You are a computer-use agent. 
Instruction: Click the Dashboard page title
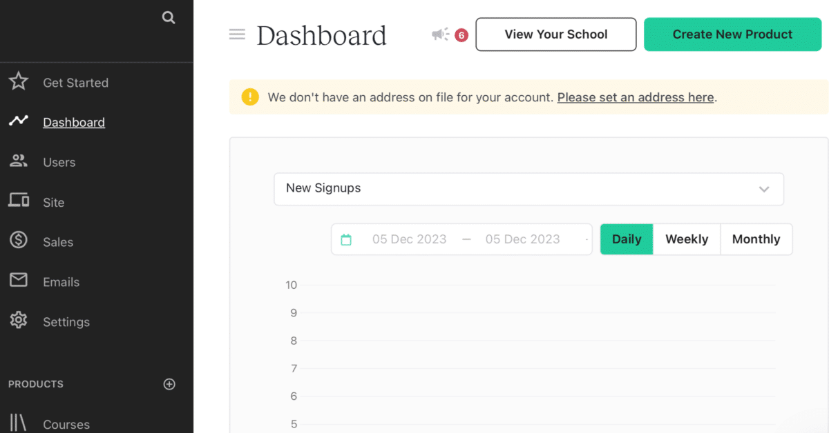321,35
